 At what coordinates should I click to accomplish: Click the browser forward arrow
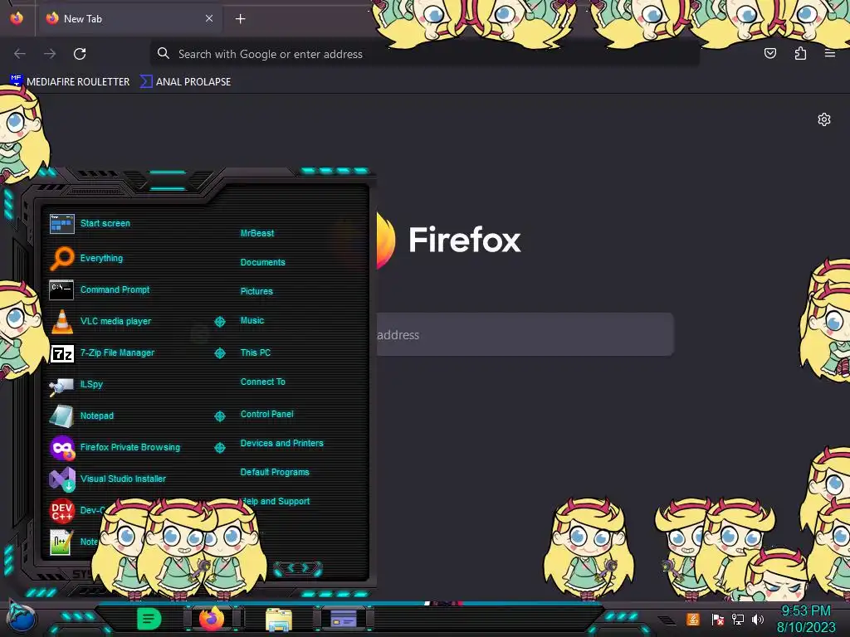click(50, 54)
